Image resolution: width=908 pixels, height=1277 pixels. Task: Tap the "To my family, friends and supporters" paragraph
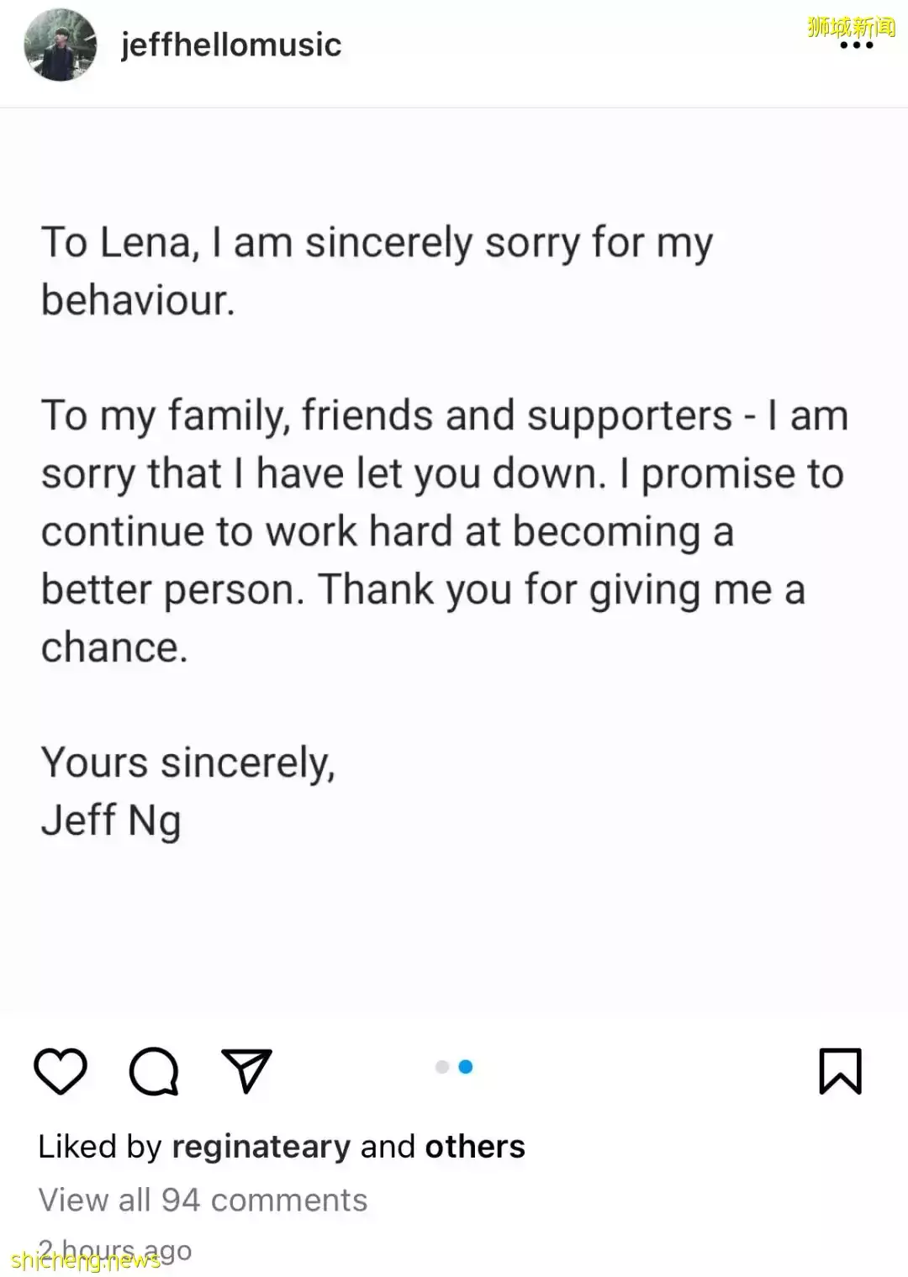(x=443, y=531)
